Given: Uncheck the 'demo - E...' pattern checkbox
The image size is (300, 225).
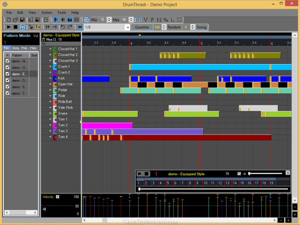Looking at the screenshot, I should [x=7, y=73].
